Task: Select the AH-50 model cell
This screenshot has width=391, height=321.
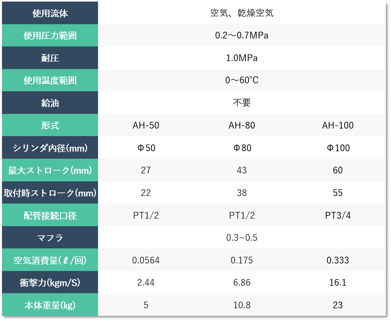Action: 146,125
